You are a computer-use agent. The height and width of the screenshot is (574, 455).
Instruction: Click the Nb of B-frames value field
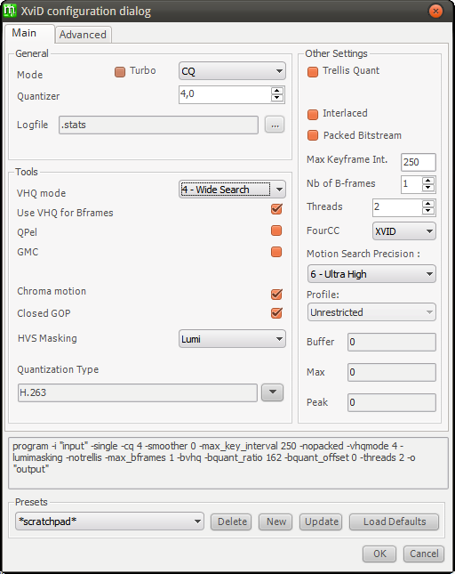coord(411,184)
